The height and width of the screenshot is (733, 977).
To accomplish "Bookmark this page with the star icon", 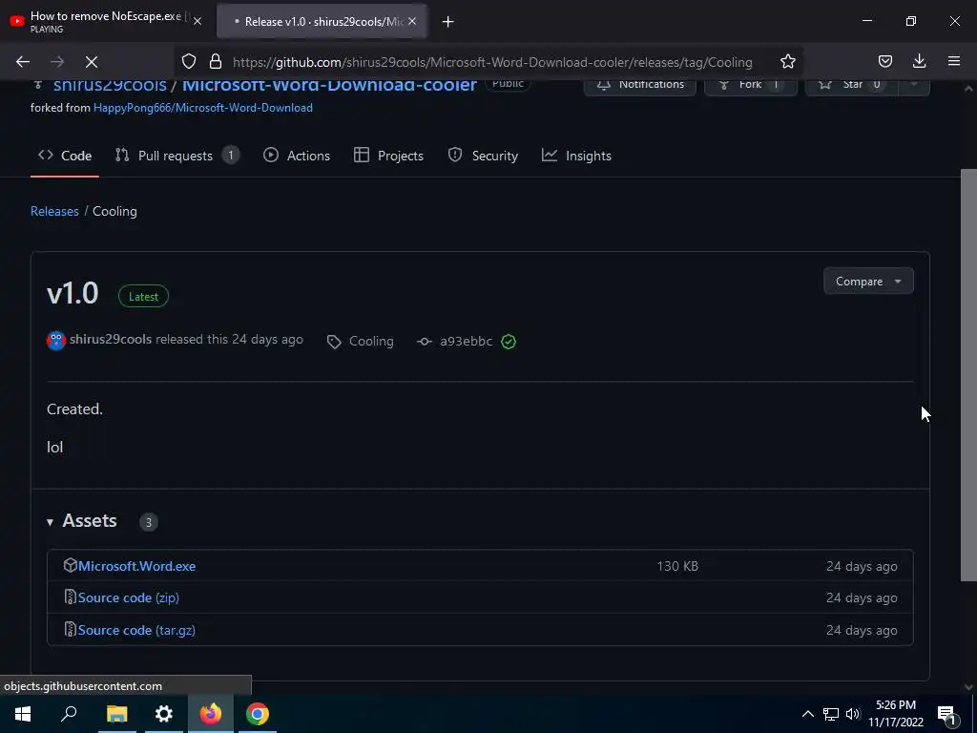I will 787,62.
